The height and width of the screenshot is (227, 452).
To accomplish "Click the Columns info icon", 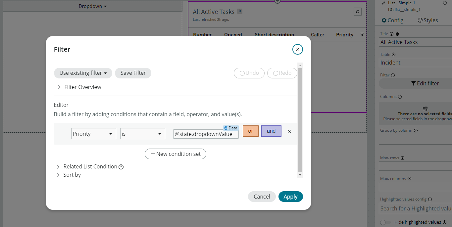I will tap(400, 97).
